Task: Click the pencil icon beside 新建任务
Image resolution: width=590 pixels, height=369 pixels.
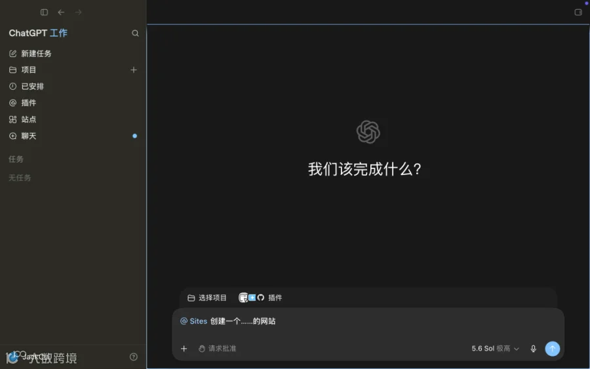Action: 13,53
